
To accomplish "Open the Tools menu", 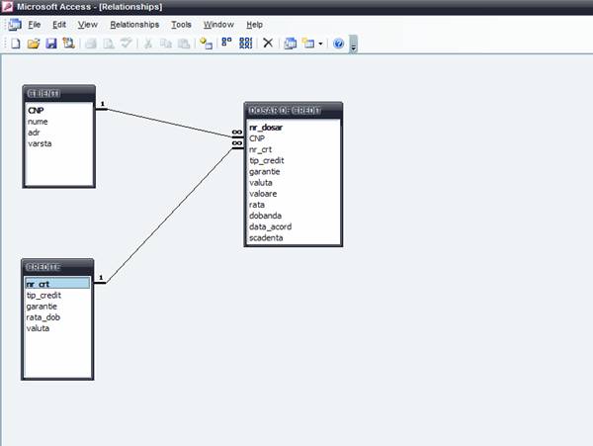I will 181,24.
